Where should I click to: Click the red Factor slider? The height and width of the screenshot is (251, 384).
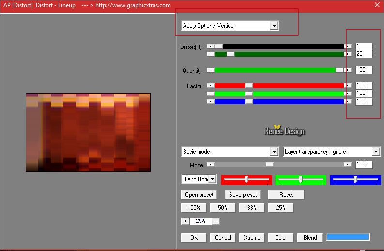279,86
